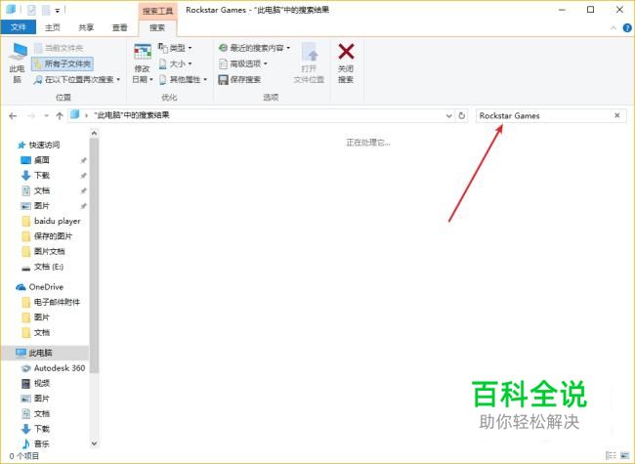635x464 pixels.
Task: Open 修改日期 filter dropdown
Action: pos(143,63)
